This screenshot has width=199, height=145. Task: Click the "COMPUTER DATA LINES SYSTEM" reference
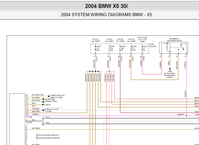57,96
